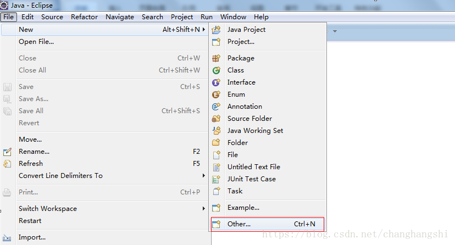Viewport: 455px width, 245px height.
Task: Click the File icon in submenu
Action: click(216, 155)
